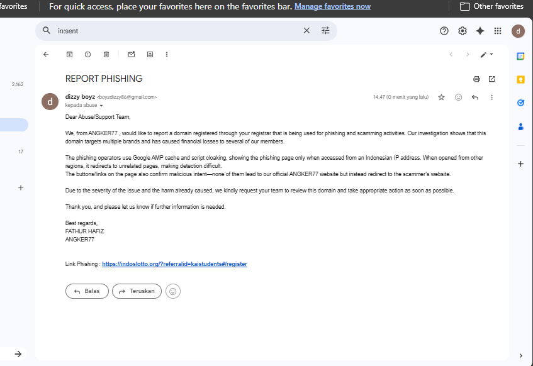Screen dimensions: 533x366
Task: Expand the 'kepada abuse' recipient details
Action: pyautogui.click(x=101, y=106)
